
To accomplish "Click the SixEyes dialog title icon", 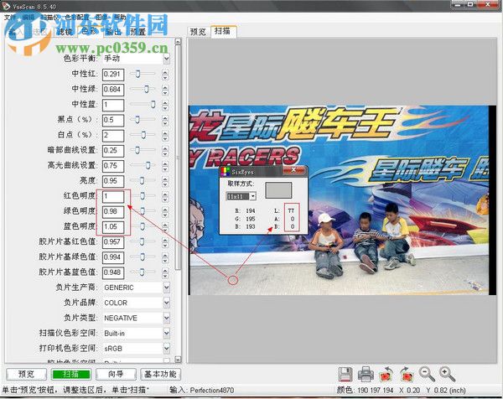I will (226, 172).
